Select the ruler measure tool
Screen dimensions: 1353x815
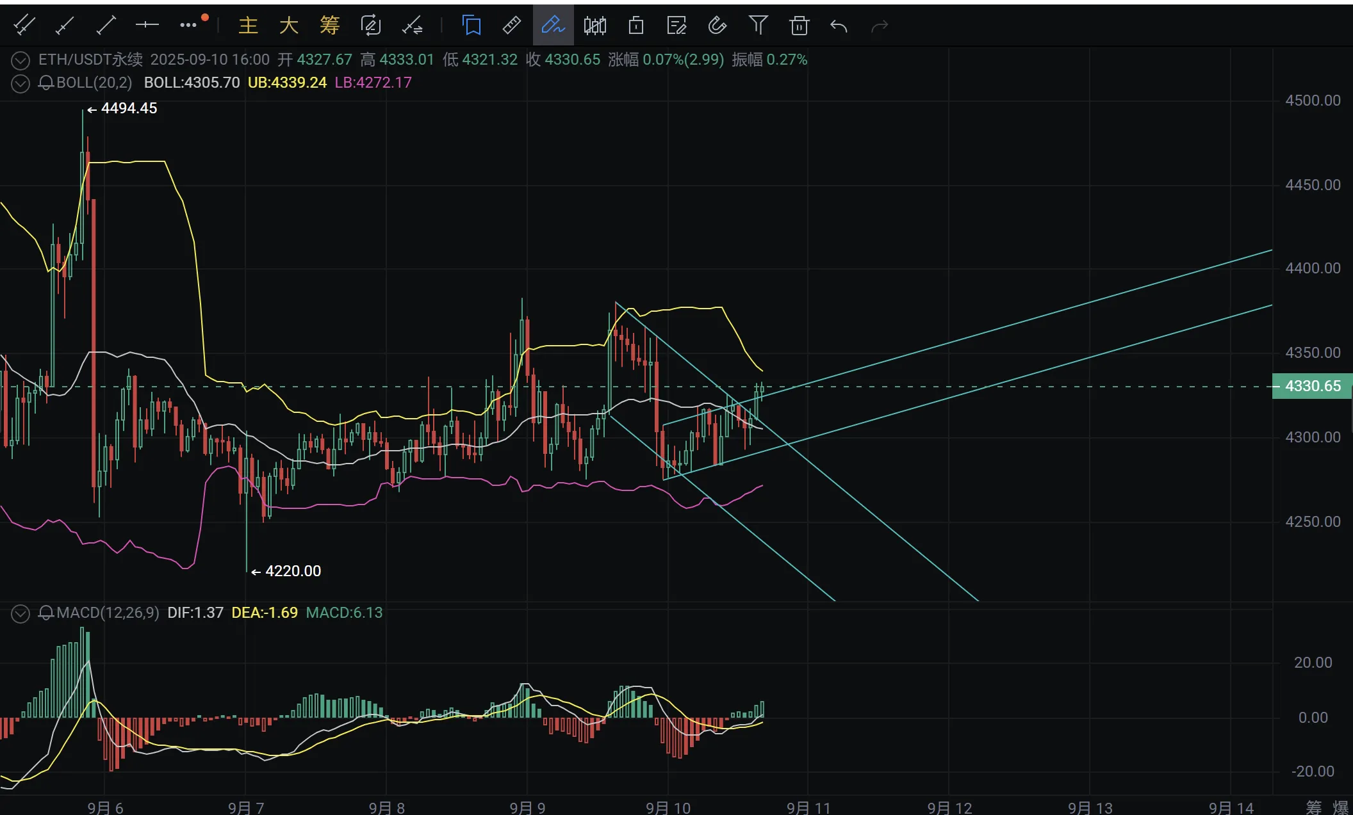click(512, 26)
